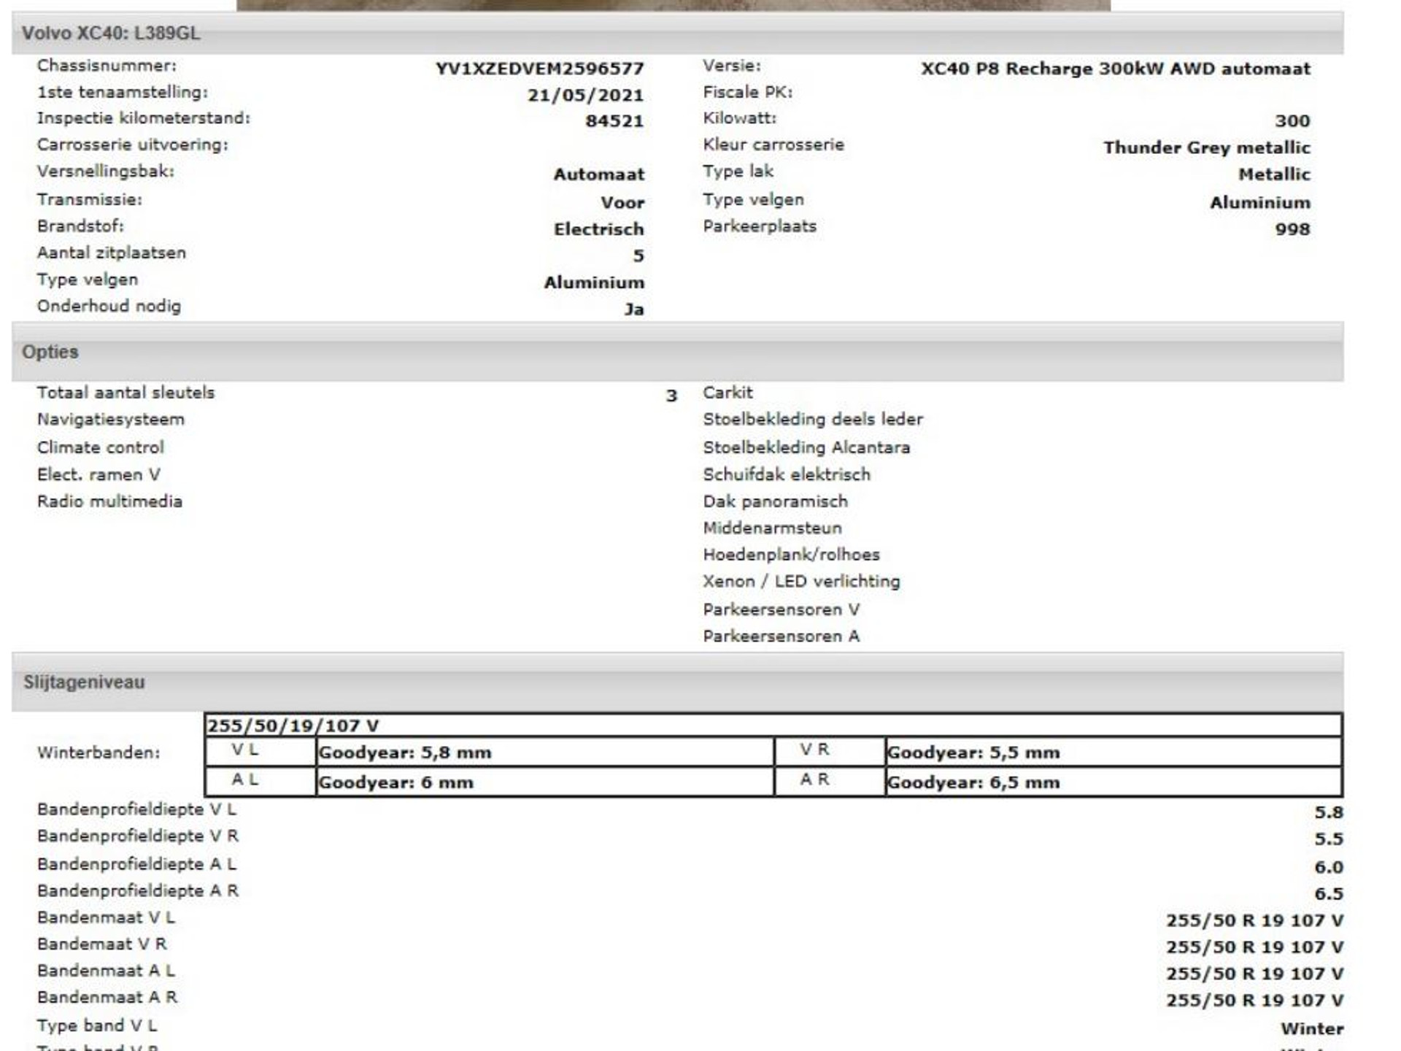
Task: Click Xenon / LED verlichting entry
Action: click(x=801, y=582)
